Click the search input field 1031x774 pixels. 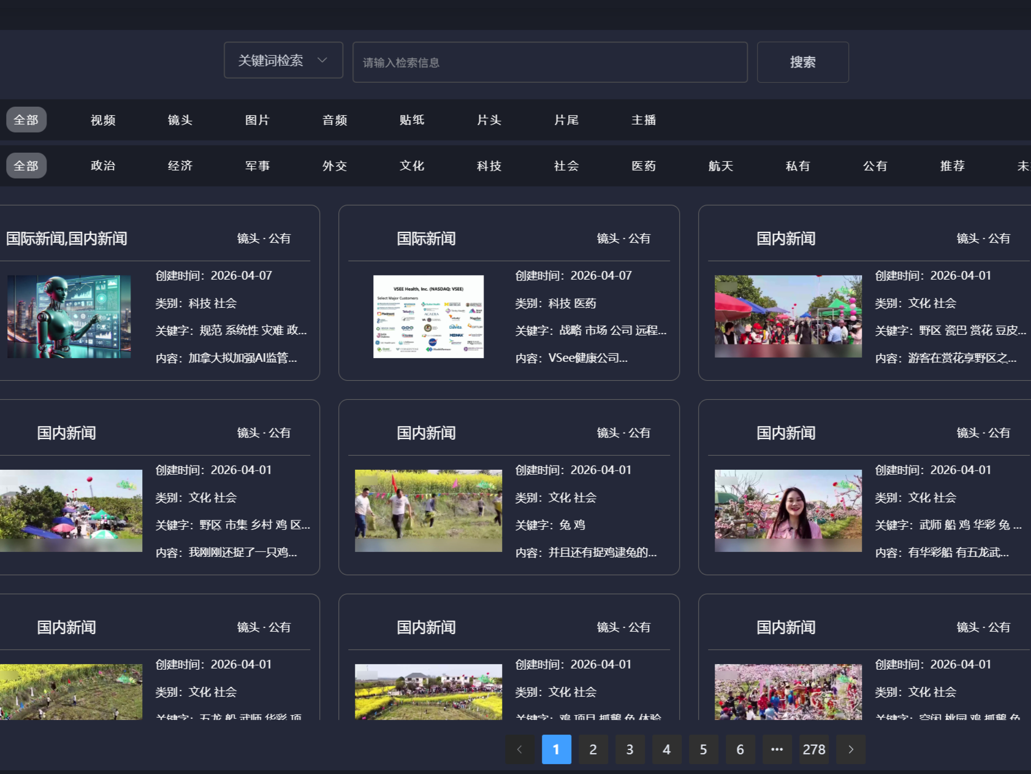click(x=549, y=62)
